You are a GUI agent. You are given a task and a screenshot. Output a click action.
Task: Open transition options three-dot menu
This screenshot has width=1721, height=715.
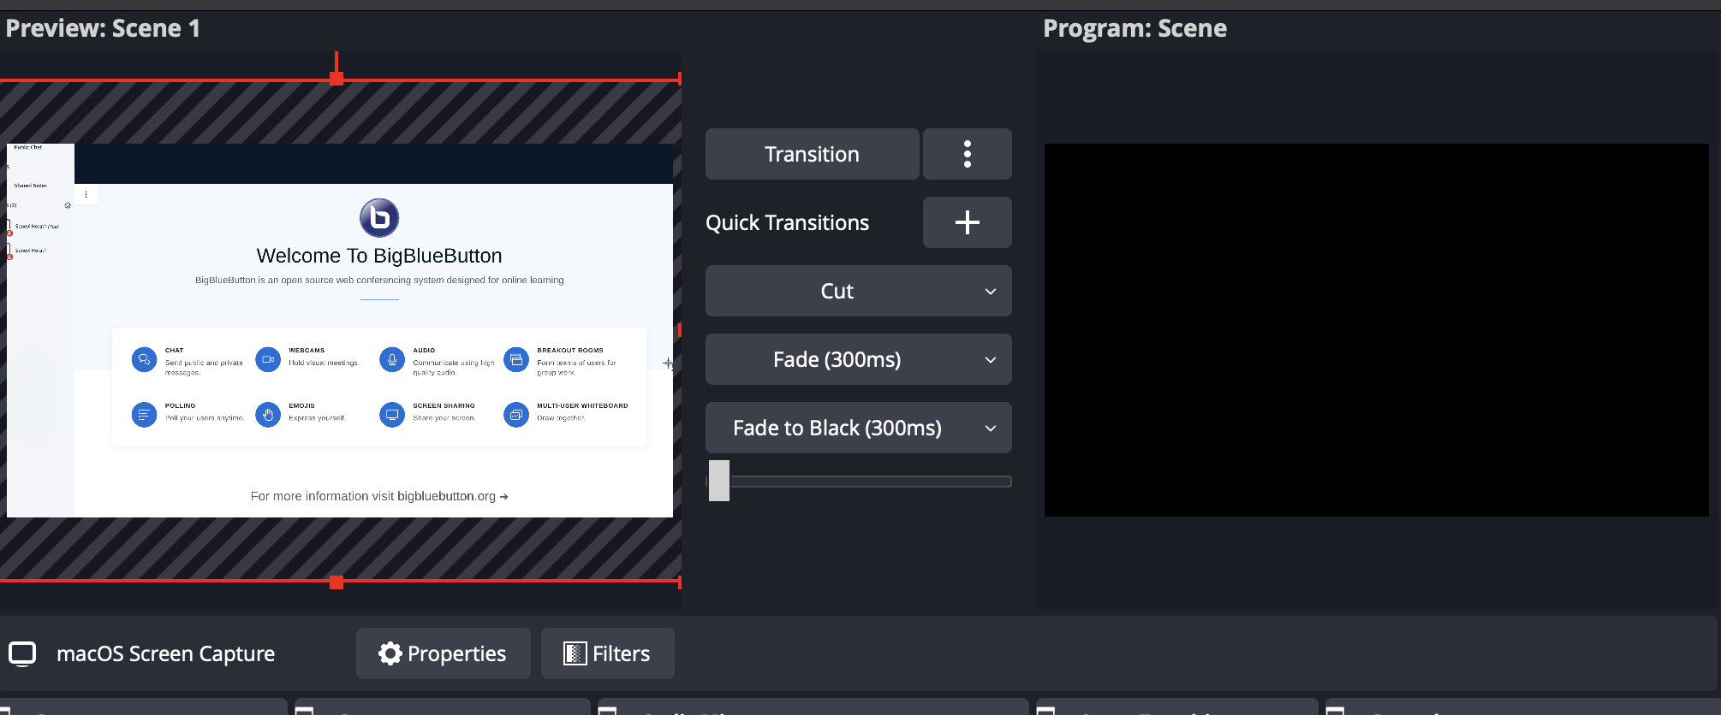point(968,154)
